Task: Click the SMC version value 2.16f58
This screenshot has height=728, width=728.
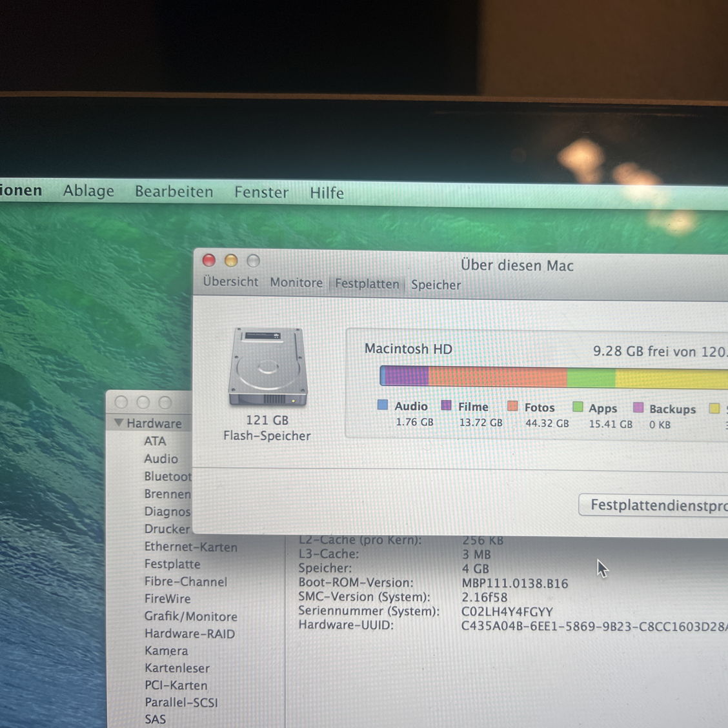Action: pyautogui.click(x=484, y=597)
